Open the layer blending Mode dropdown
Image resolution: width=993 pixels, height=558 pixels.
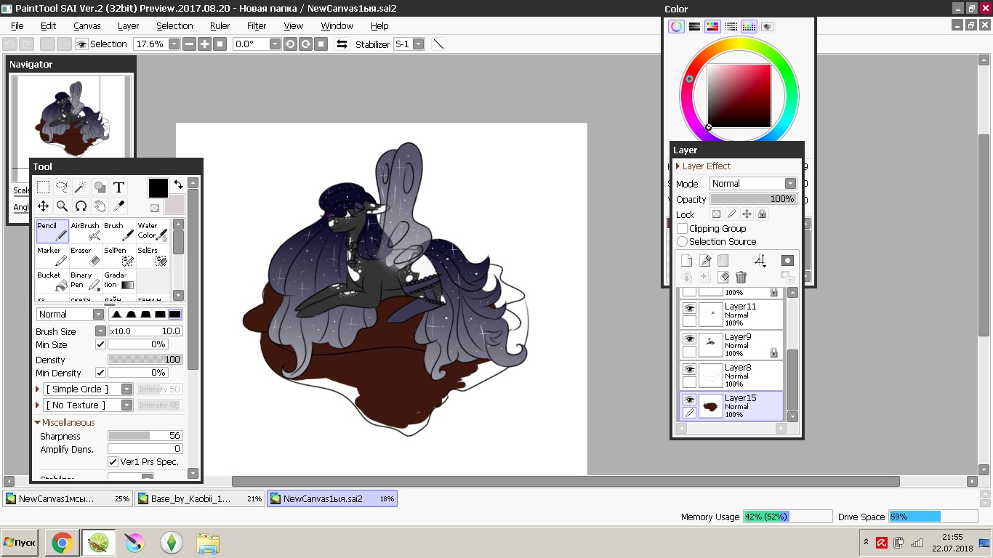753,184
